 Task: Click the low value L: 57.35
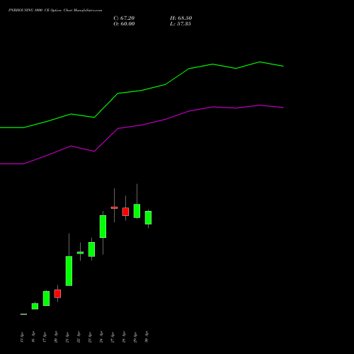coord(181,24)
